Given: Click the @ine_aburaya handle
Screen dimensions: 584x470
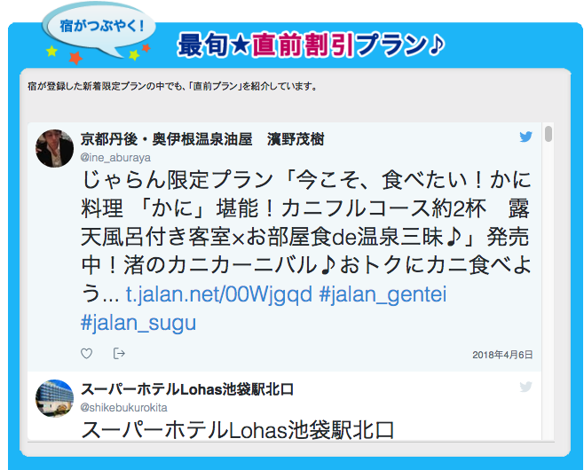Looking at the screenshot, I should point(115,158).
